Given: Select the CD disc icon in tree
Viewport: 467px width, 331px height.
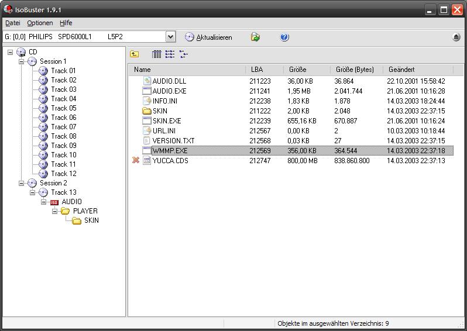Looking at the screenshot, I should tap(21, 52).
